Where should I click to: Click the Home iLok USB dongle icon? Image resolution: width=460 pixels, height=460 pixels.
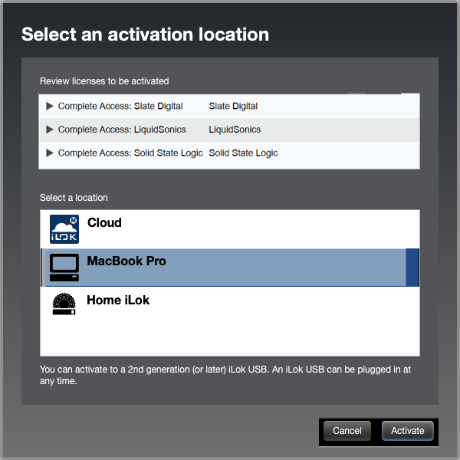[x=64, y=304]
